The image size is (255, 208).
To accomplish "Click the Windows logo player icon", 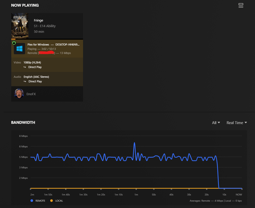I will (x=20, y=49).
